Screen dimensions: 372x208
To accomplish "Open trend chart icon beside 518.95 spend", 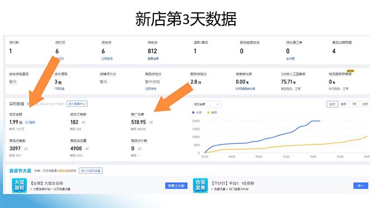I will [152, 122].
